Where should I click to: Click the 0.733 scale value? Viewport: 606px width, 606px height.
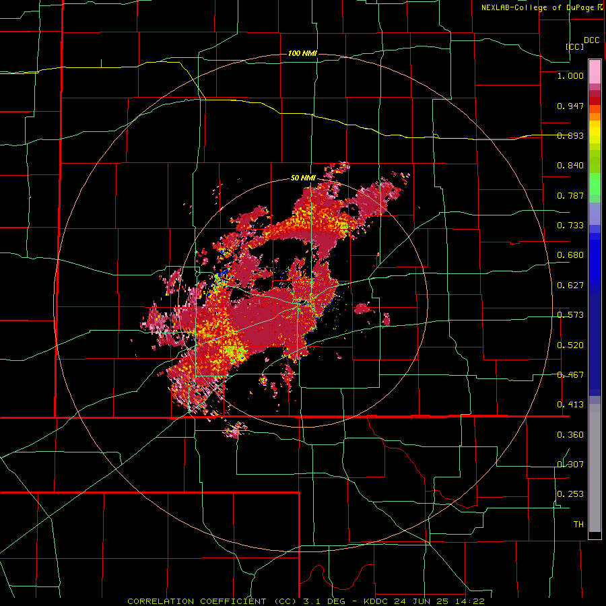[570, 226]
